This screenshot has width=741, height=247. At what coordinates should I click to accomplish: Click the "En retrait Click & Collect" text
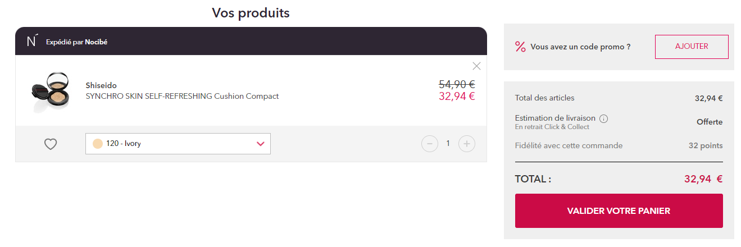click(x=552, y=127)
